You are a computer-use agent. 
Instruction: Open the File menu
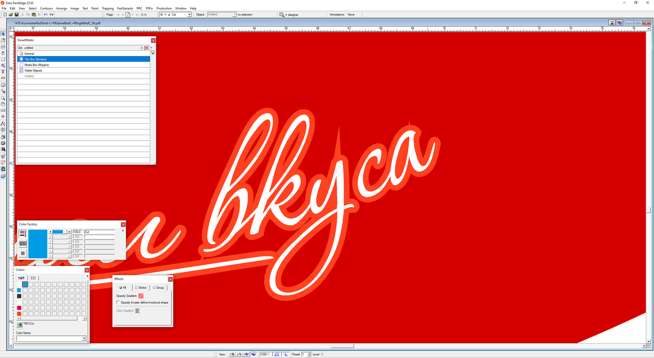[x=4, y=8]
